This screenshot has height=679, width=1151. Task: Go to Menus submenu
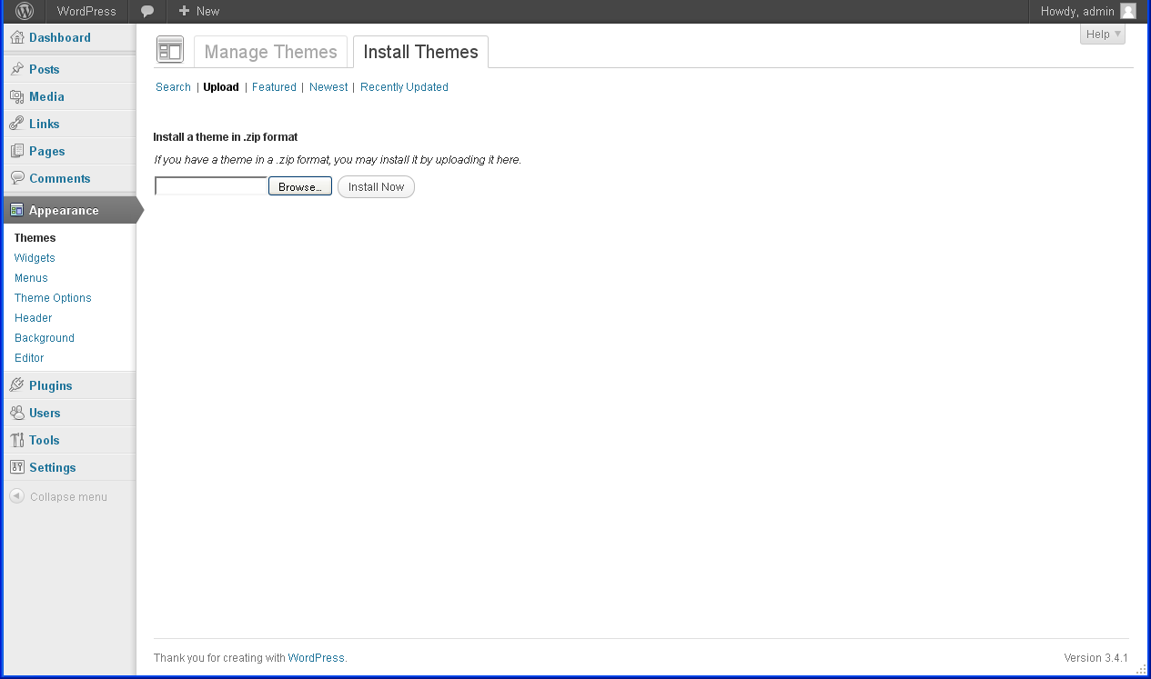pos(31,278)
